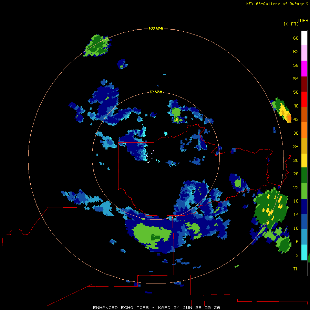Click the large dark green echo with yellow spots southeast
This screenshot has width=310, height=310.
271,208
